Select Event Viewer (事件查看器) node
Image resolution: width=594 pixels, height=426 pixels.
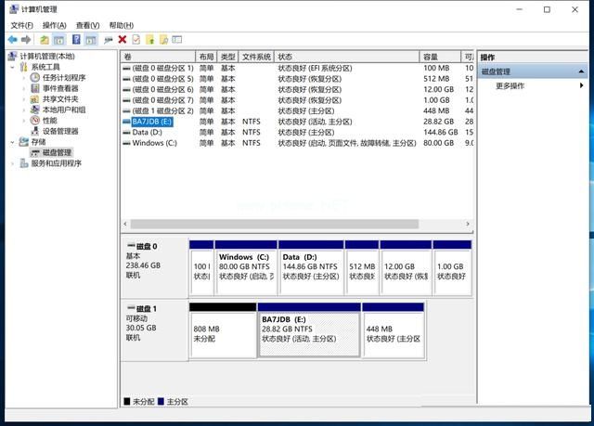(60, 88)
